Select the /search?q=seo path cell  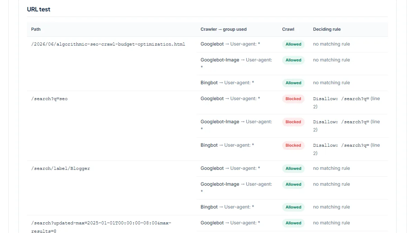[x=49, y=99]
